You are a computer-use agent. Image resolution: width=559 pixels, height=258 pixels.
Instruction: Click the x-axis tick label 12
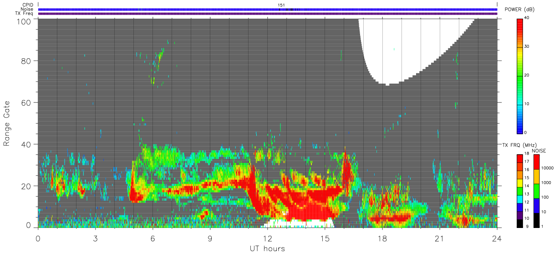pos(267,238)
